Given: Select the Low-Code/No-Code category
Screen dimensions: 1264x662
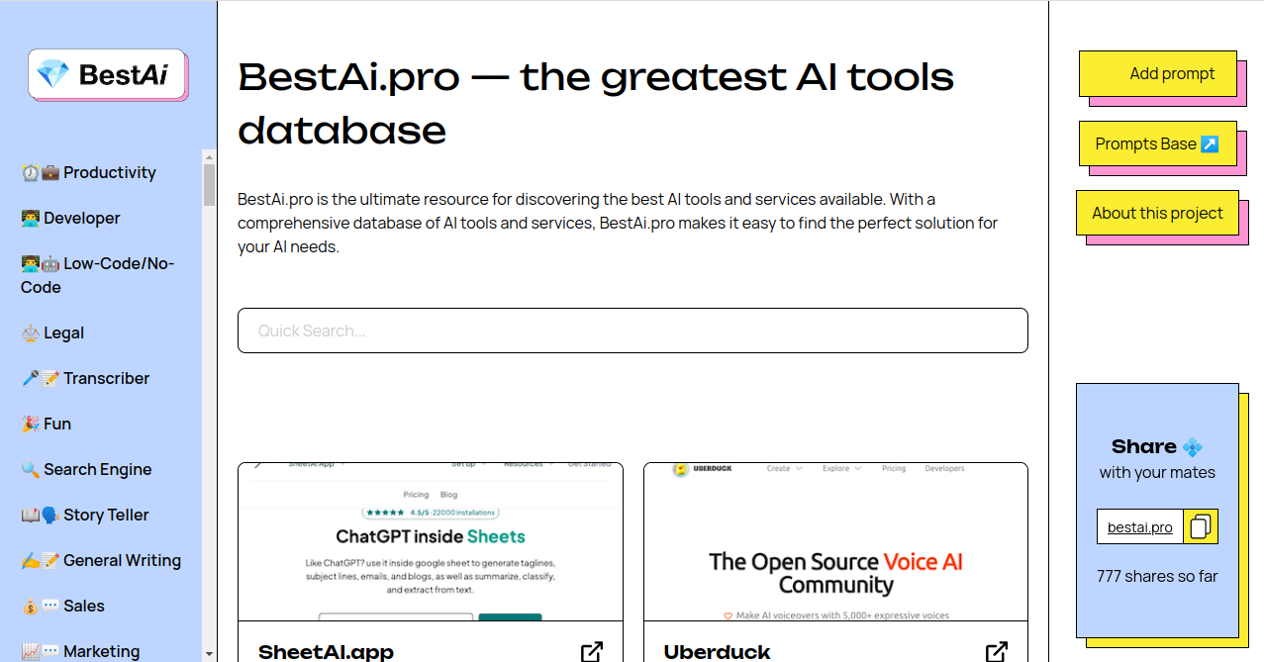Looking at the screenshot, I should (x=97, y=275).
